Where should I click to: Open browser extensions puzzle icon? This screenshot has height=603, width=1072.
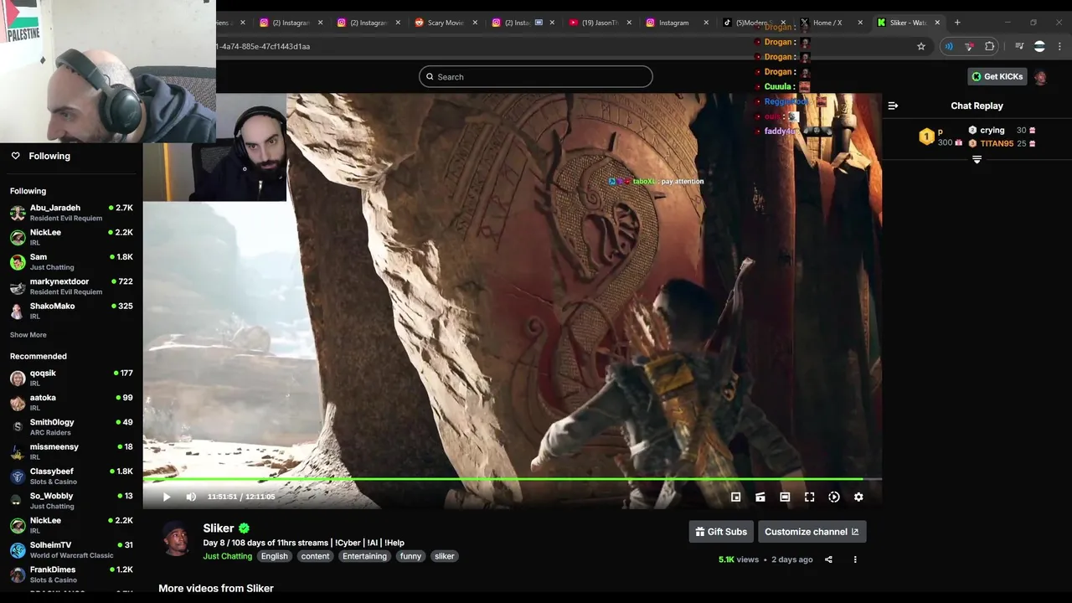[990, 46]
